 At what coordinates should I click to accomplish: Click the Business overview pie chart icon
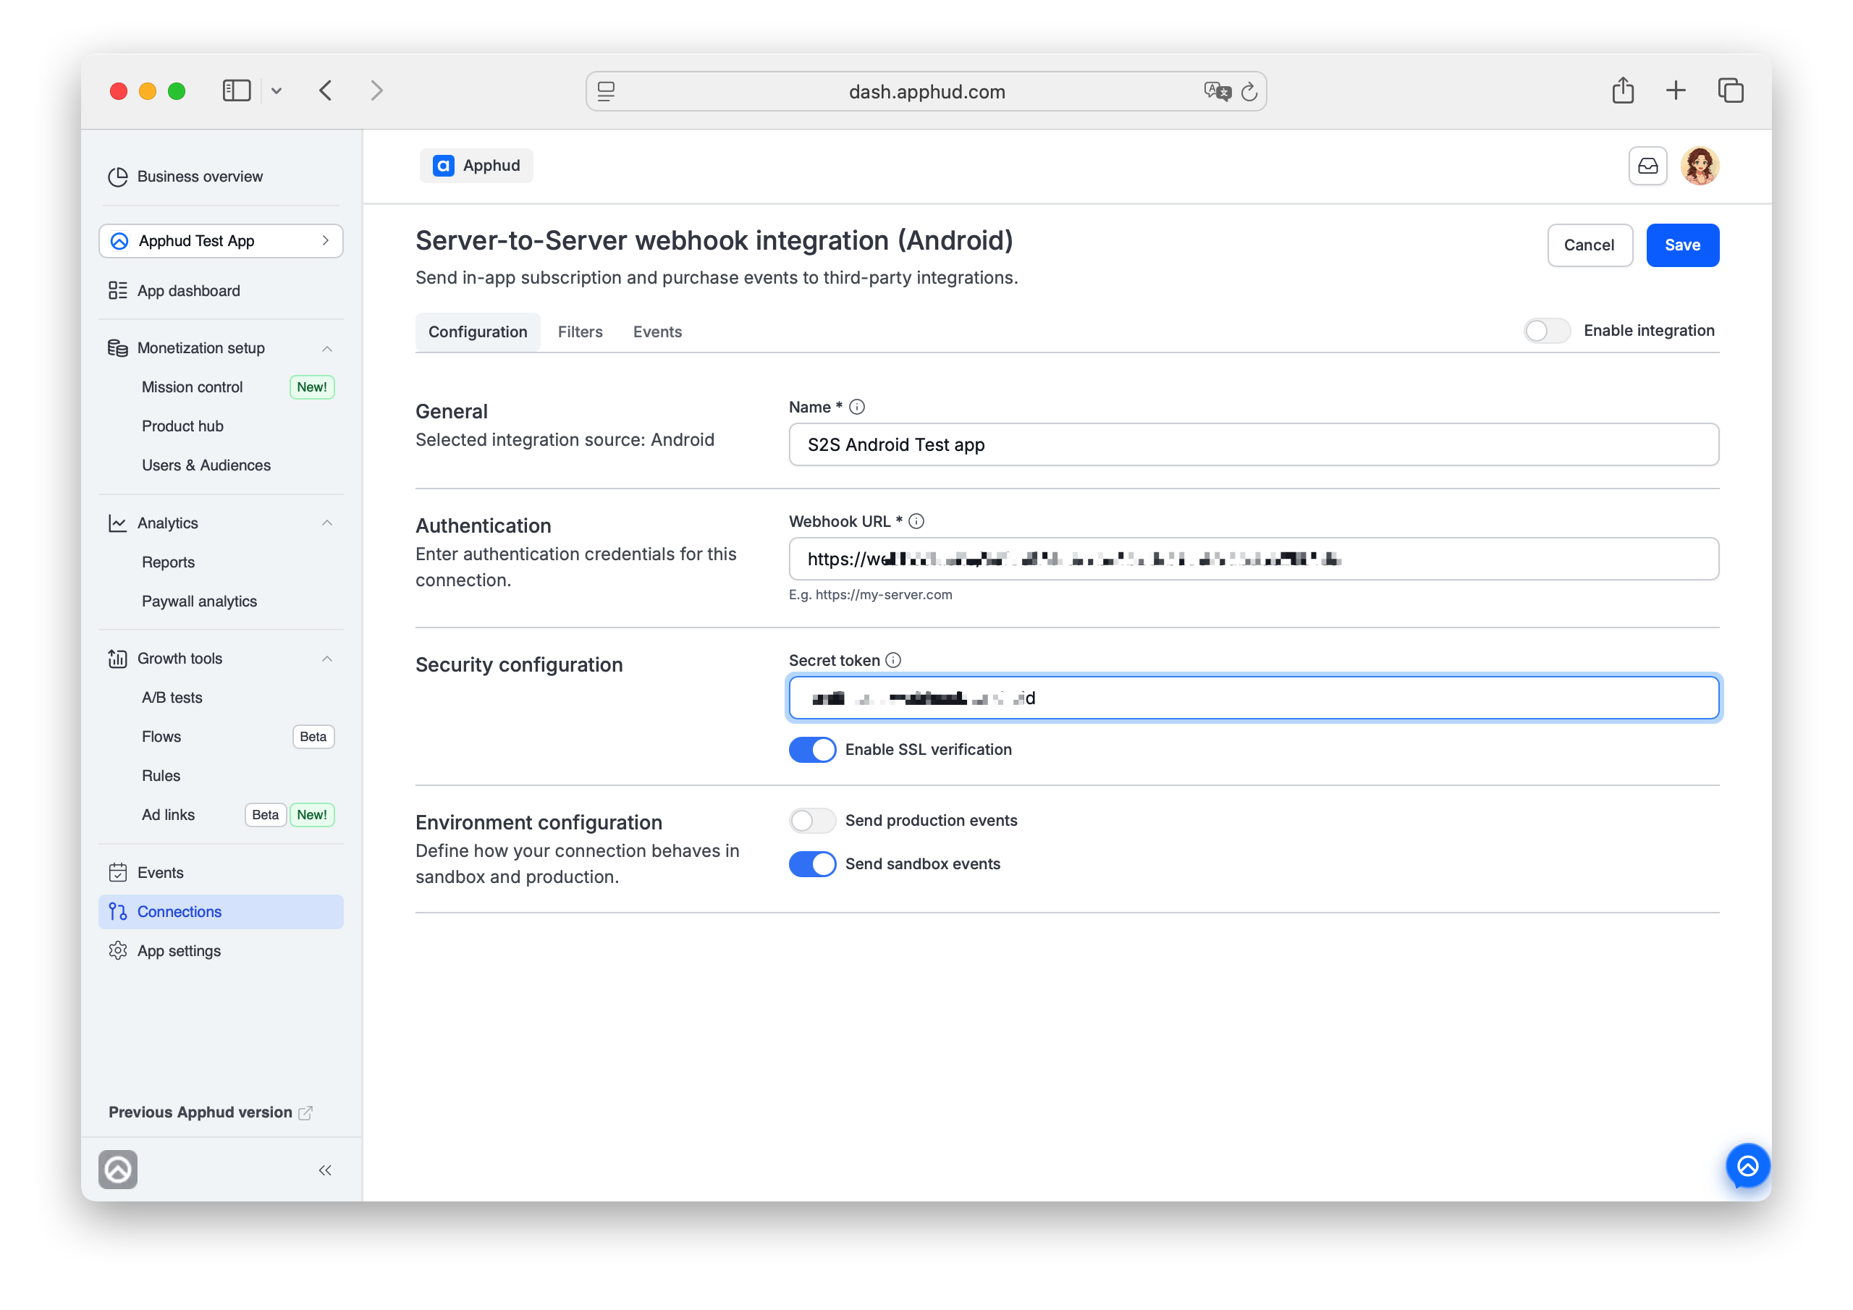[x=118, y=176]
